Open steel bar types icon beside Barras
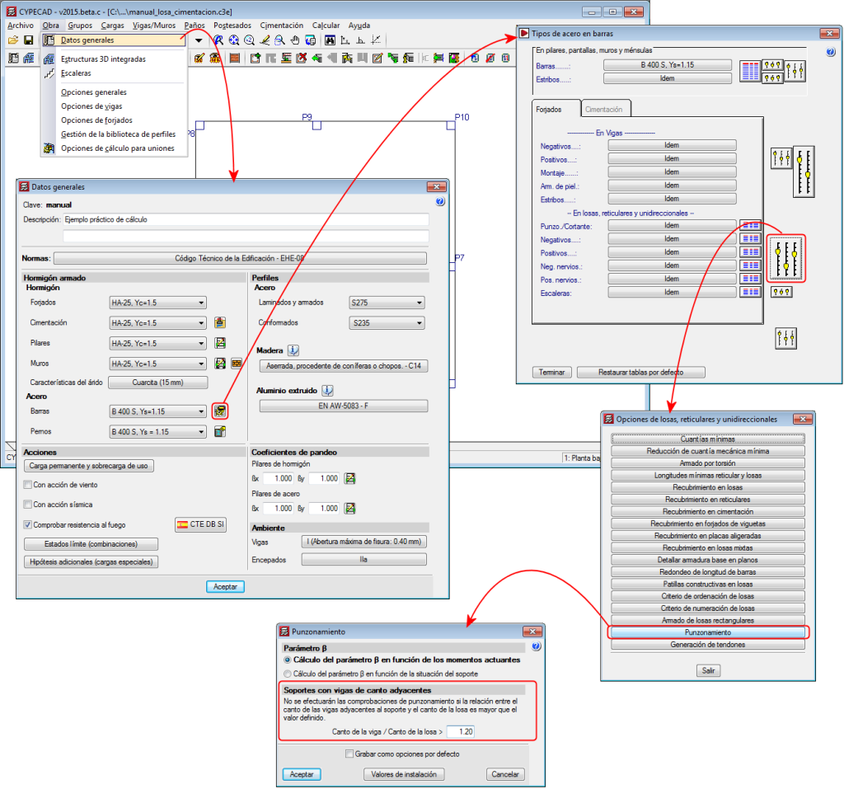Viewport: 844px width, 789px height. tap(219, 411)
